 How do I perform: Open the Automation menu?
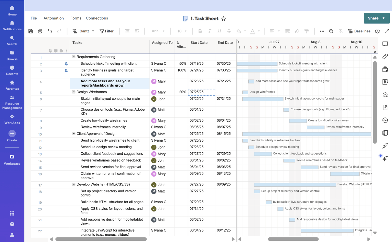point(53,18)
